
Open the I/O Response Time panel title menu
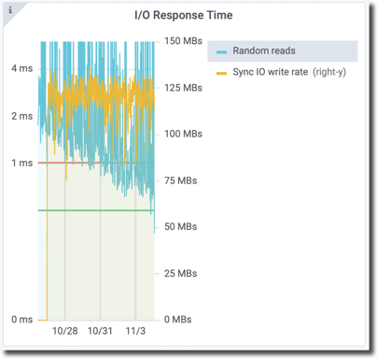(184, 15)
